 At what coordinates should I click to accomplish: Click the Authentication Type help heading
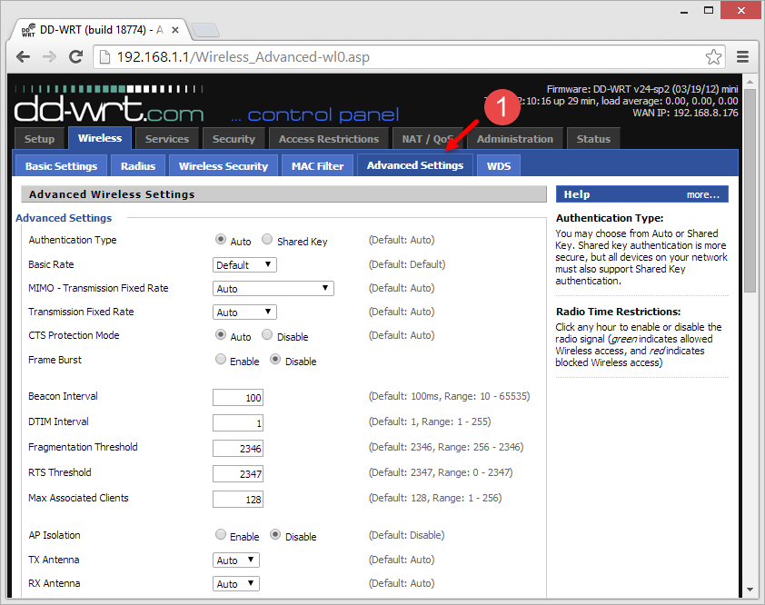610,218
